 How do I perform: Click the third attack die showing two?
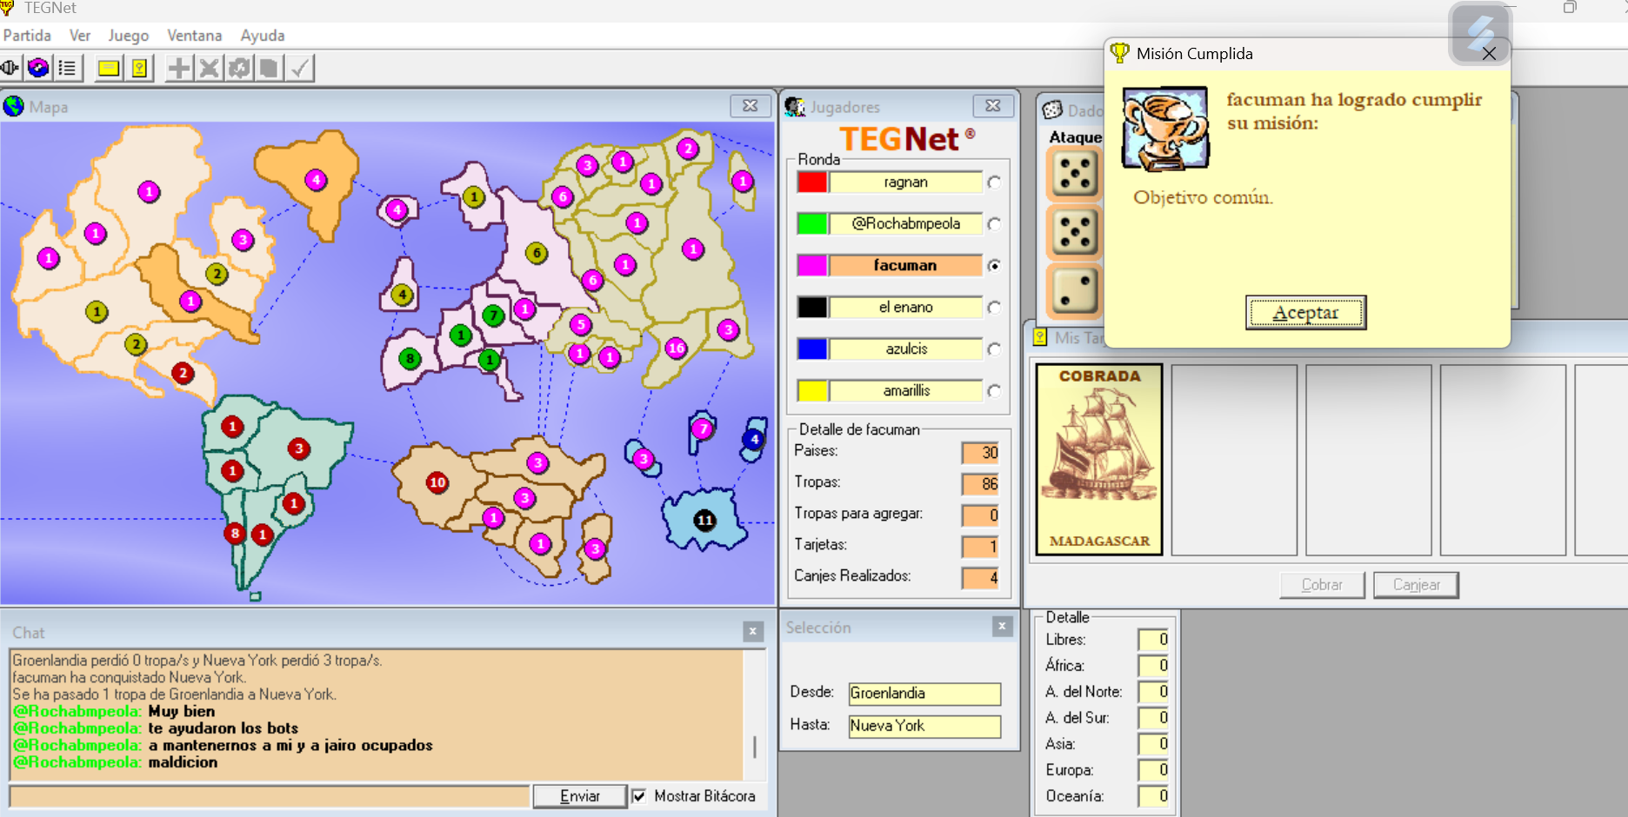pos(1075,291)
